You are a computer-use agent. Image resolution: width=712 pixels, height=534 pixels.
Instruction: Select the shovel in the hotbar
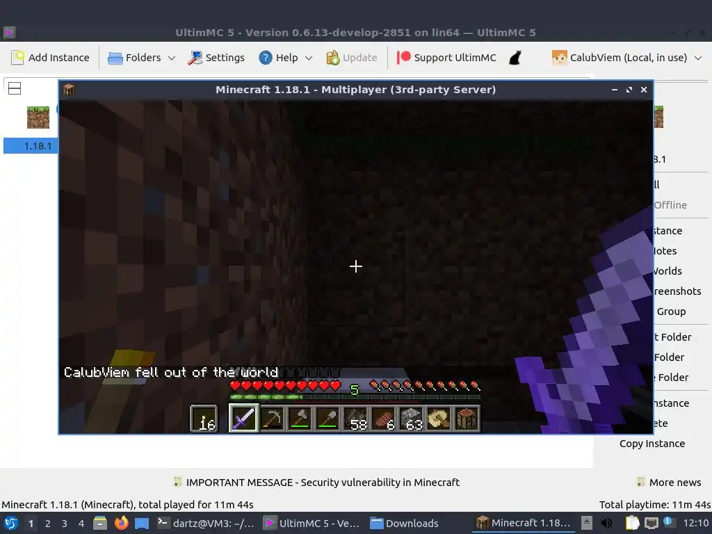click(x=328, y=418)
